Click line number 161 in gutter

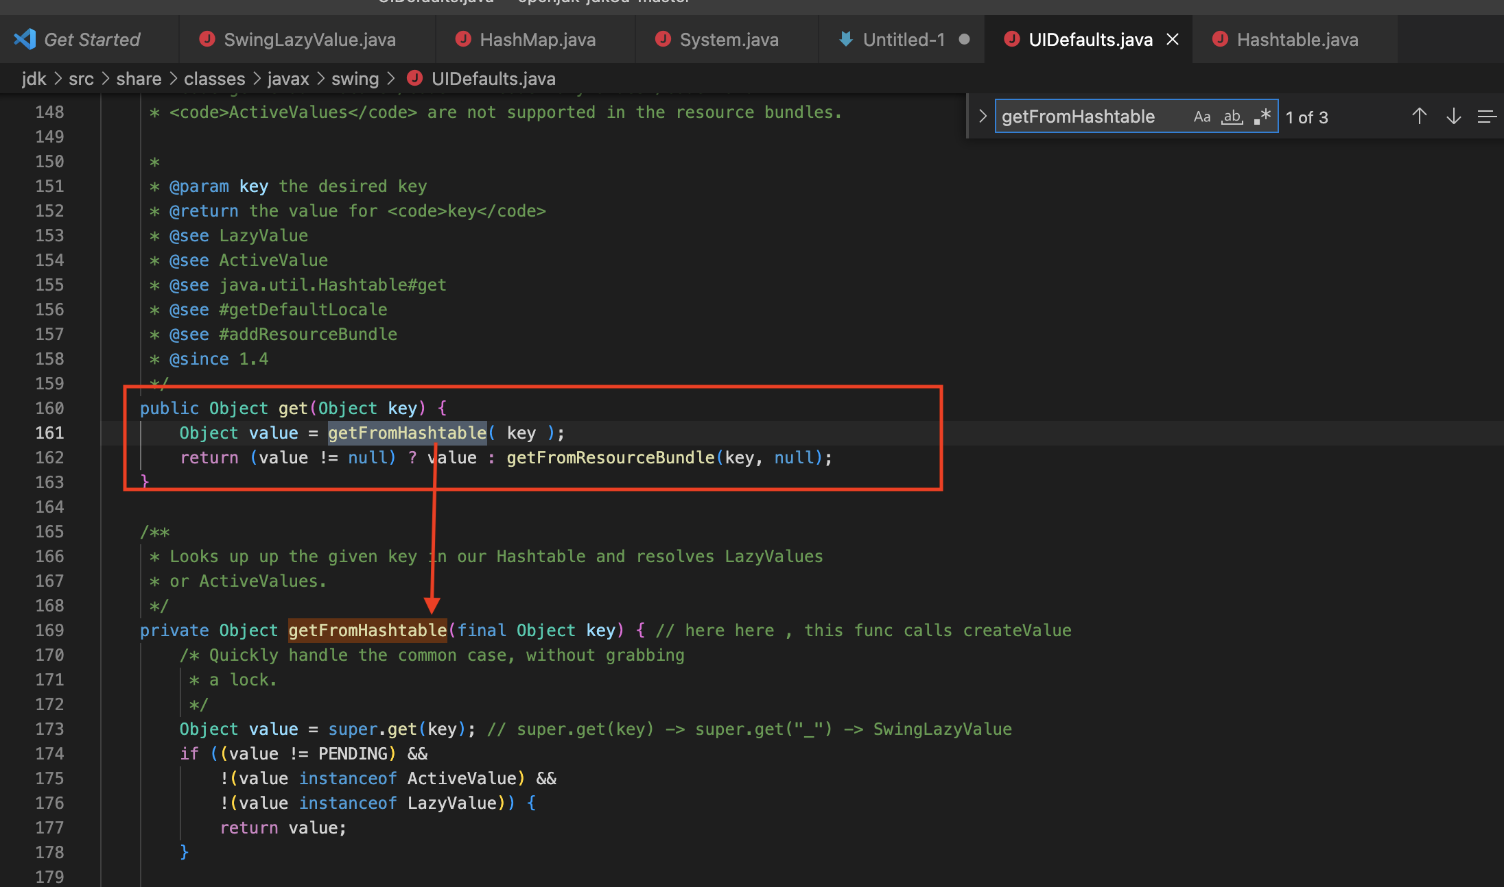click(49, 433)
